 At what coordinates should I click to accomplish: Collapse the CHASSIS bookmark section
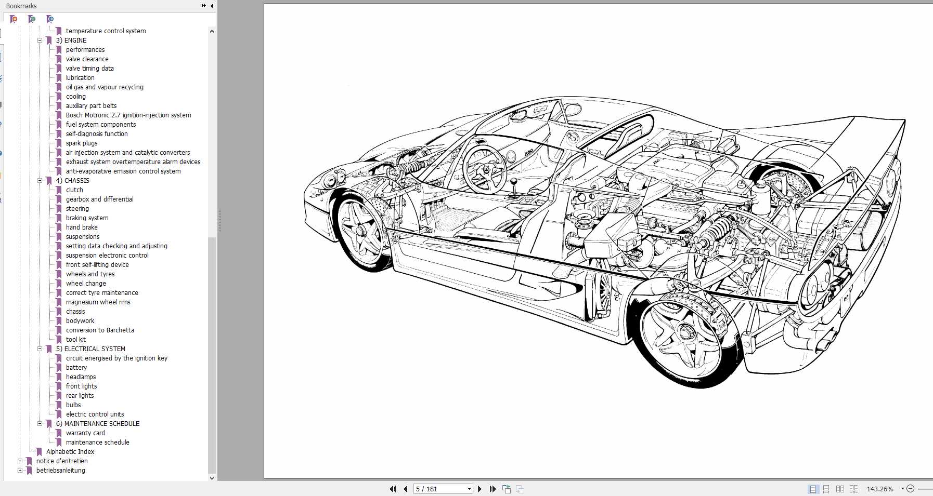click(40, 180)
